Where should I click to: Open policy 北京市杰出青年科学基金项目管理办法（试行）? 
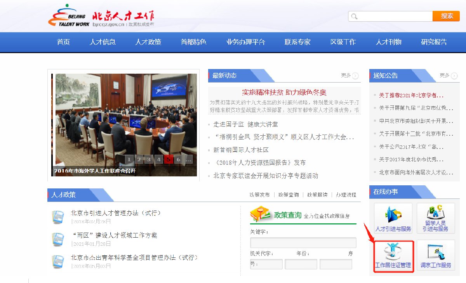pyautogui.click(x=134, y=257)
